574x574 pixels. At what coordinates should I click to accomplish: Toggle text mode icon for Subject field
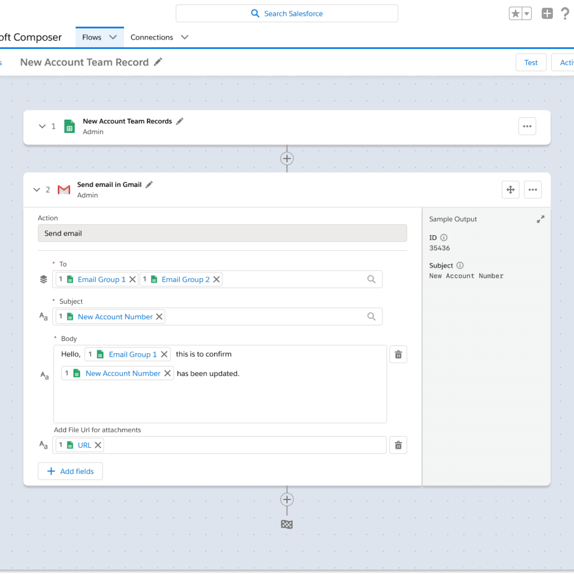(x=44, y=317)
